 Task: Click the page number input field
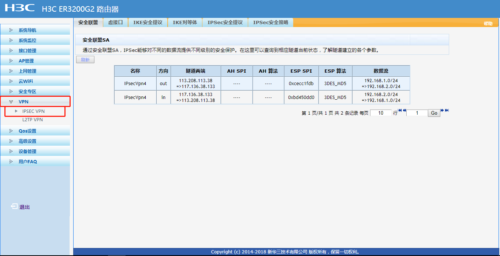(417, 113)
